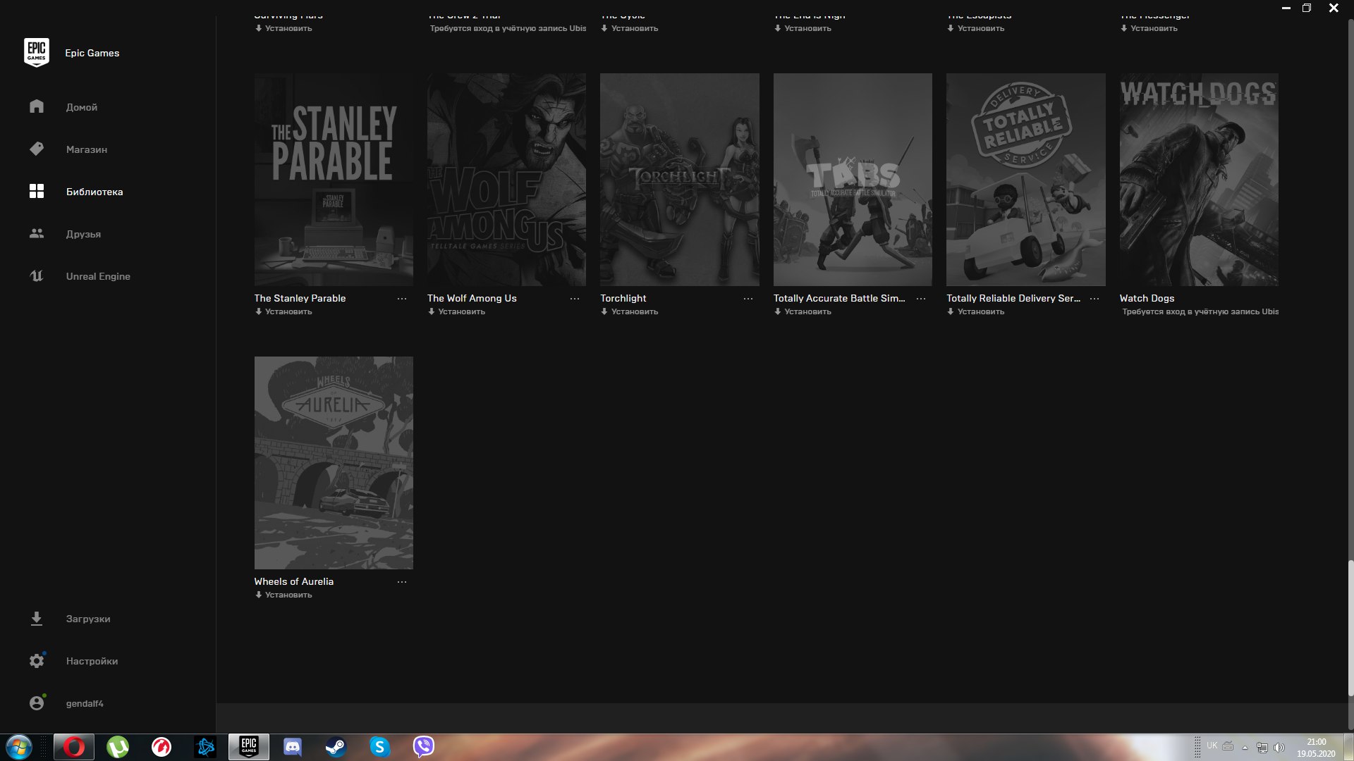Install Wheels of Aurelia
The width and height of the screenshot is (1354, 761).
tap(283, 595)
